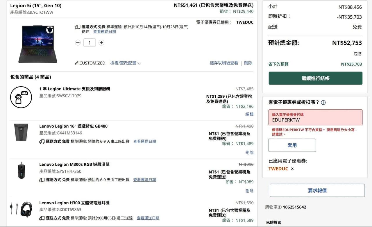Viewport: 372px width, 227px height.
Task: Click 儲存以稍後查看 link
Action: coord(224,63)
